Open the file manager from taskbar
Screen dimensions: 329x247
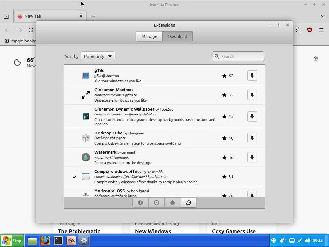pos(32,241)
